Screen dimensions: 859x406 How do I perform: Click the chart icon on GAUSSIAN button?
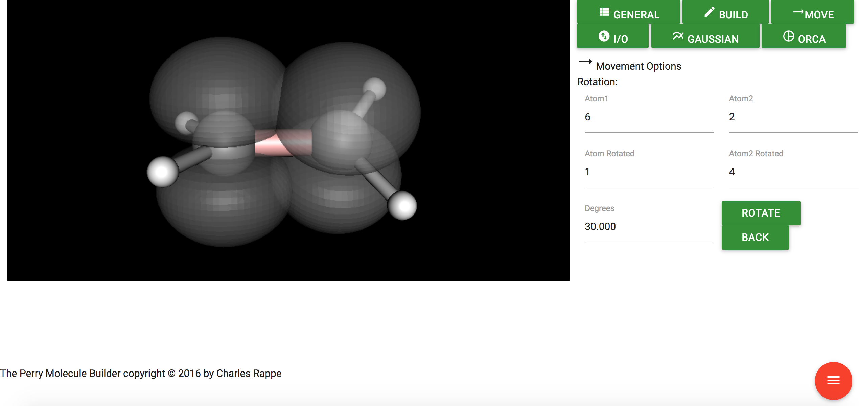[x=678, y=36]
